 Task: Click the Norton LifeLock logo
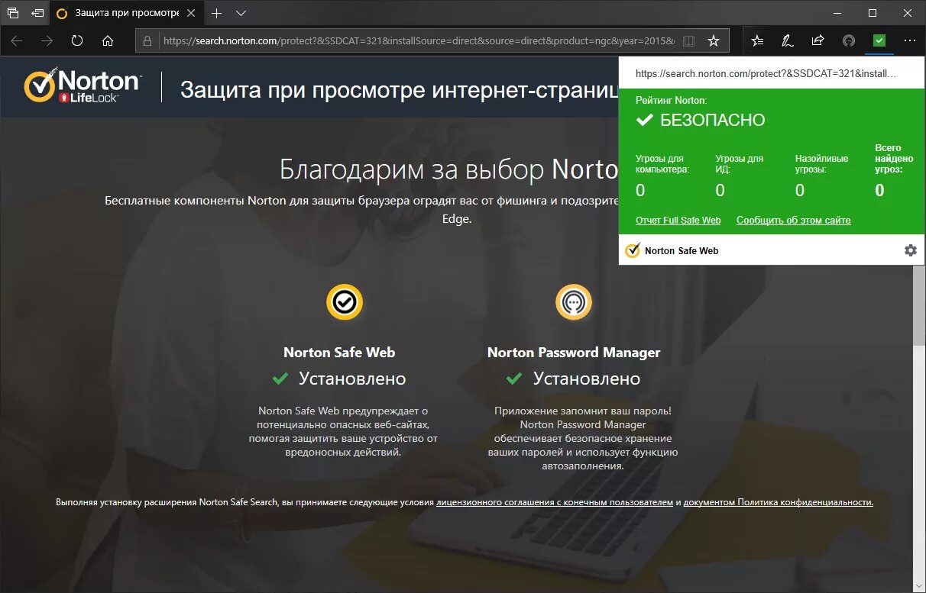(83, 86)
